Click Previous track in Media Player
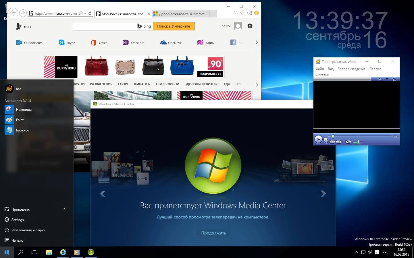414x258 pixels. point(332,142)
